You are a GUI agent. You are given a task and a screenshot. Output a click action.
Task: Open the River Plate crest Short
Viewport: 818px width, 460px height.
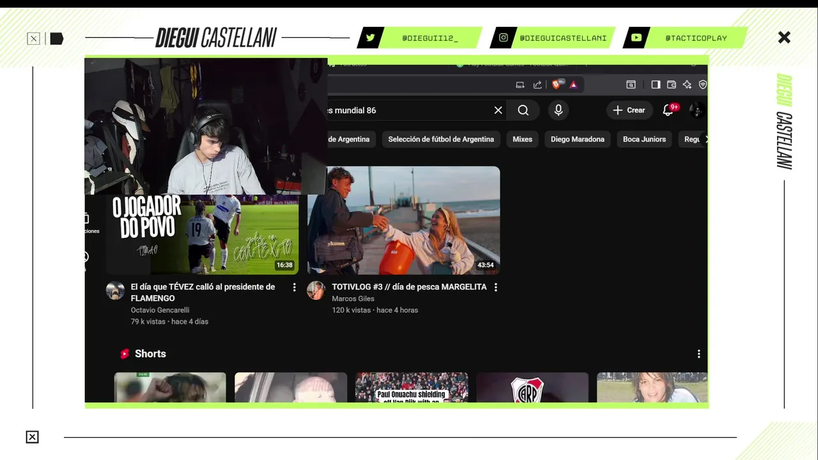(x=532, y=387)
